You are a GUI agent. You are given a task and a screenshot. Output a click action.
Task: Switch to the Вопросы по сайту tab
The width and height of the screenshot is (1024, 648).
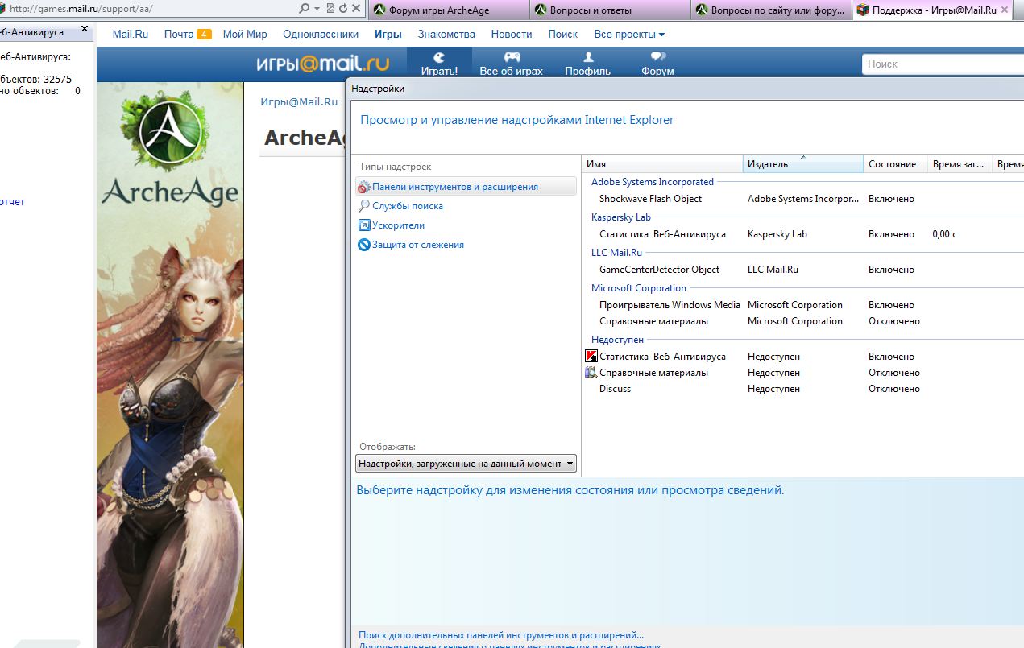[x=771, y=10]
